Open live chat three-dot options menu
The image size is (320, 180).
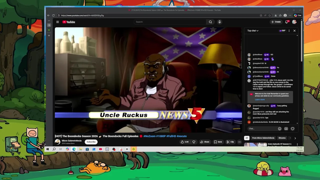point(289,31)
